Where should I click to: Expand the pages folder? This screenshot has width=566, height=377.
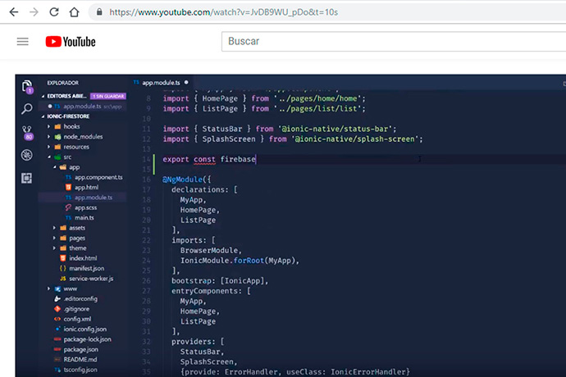click(77, 238)
